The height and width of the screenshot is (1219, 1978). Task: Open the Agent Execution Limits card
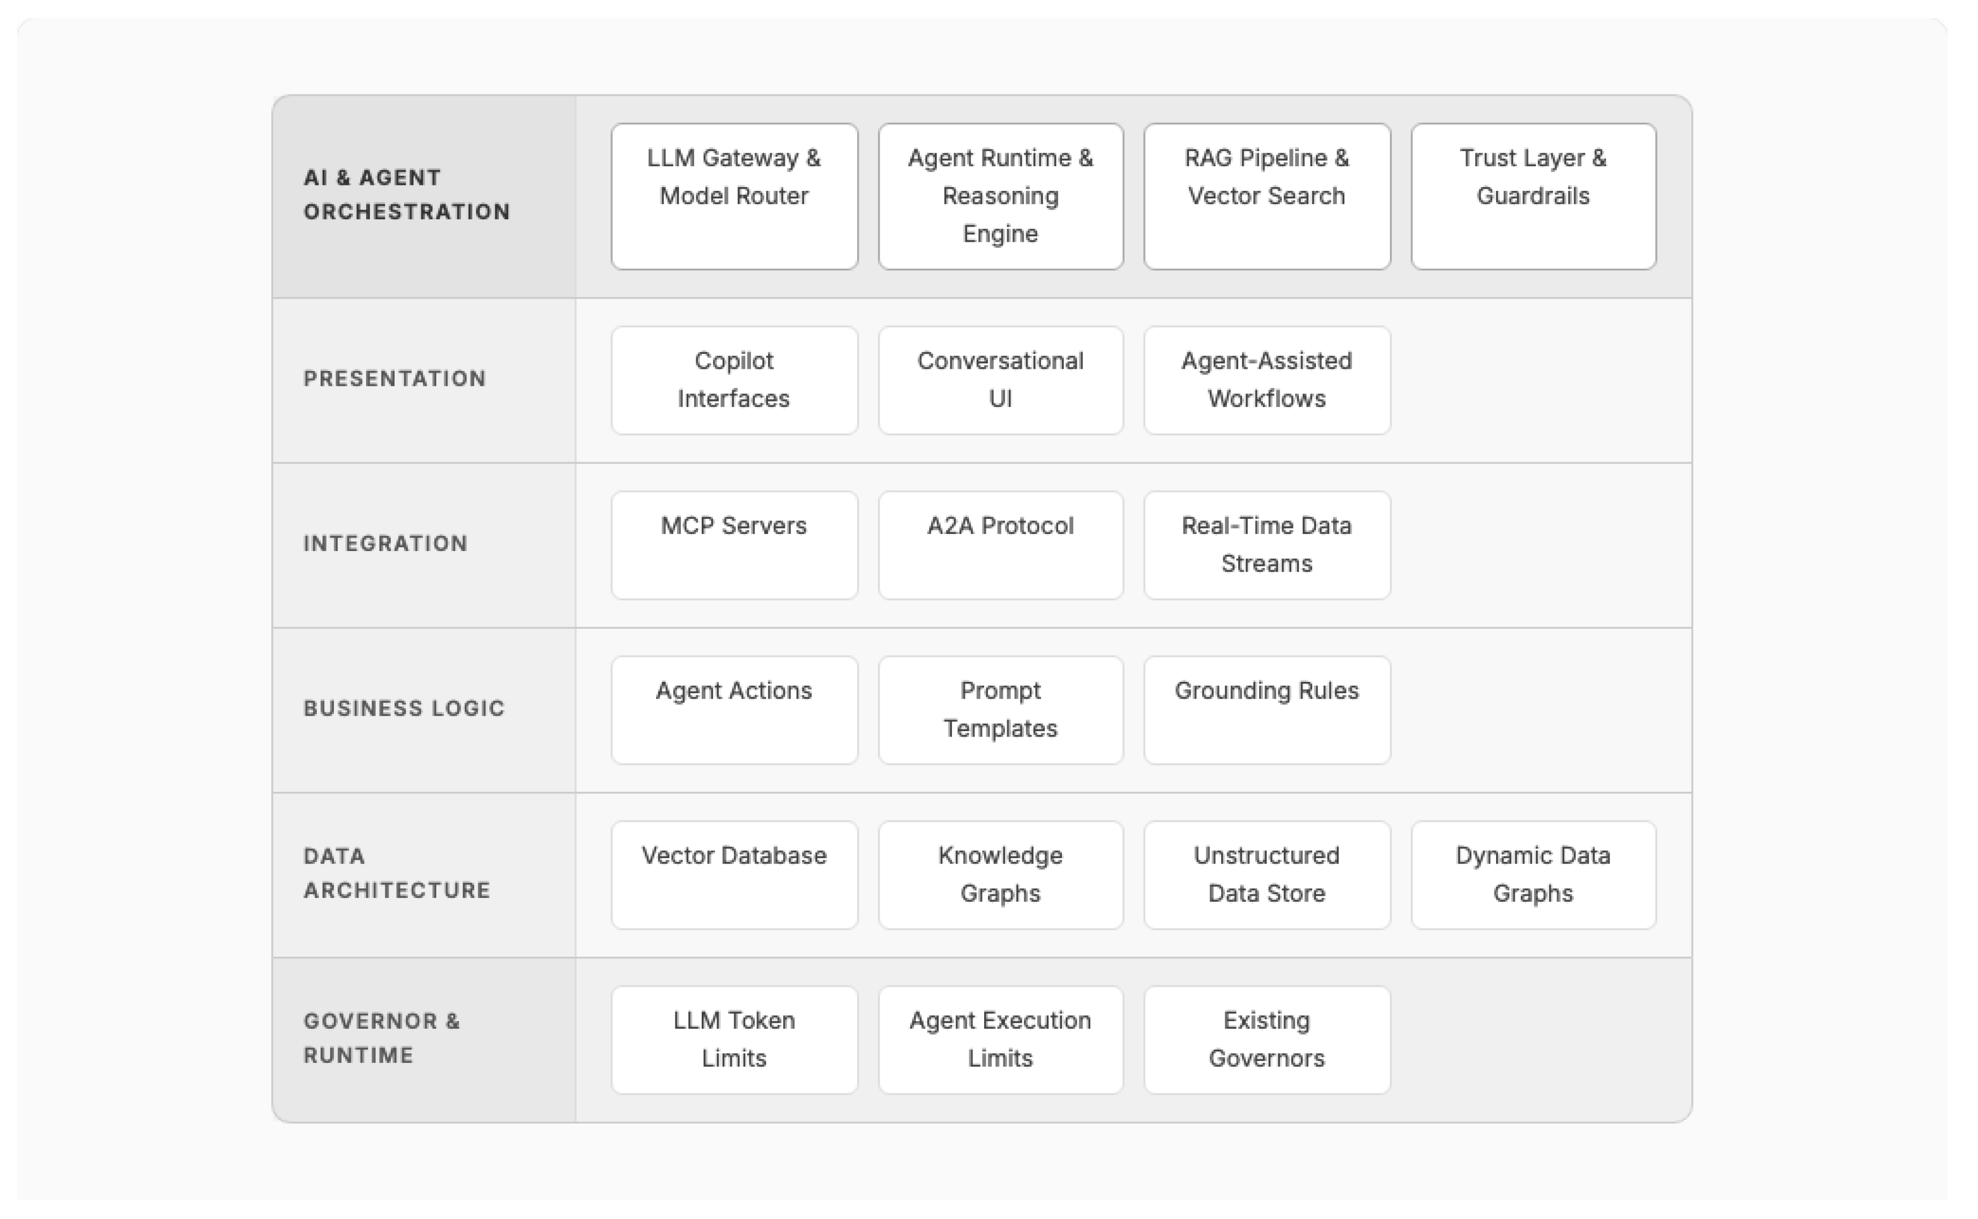[x=1000, y=1039]
